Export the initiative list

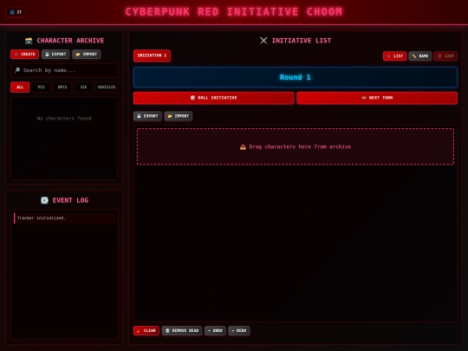(x=147, y=116)
